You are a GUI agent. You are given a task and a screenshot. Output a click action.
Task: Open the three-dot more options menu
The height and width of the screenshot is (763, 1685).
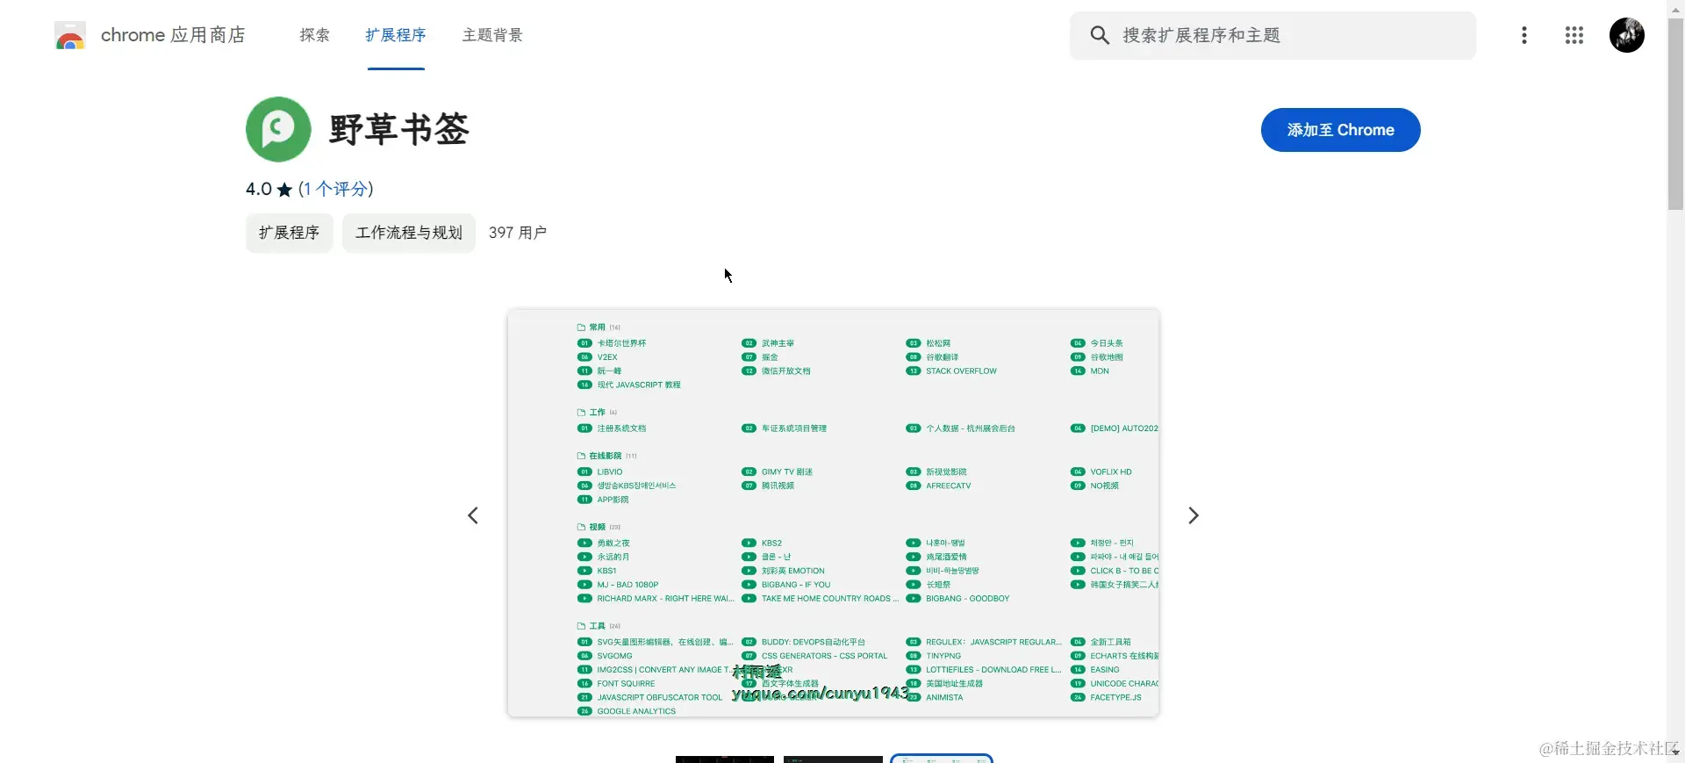coord(1524,35)
